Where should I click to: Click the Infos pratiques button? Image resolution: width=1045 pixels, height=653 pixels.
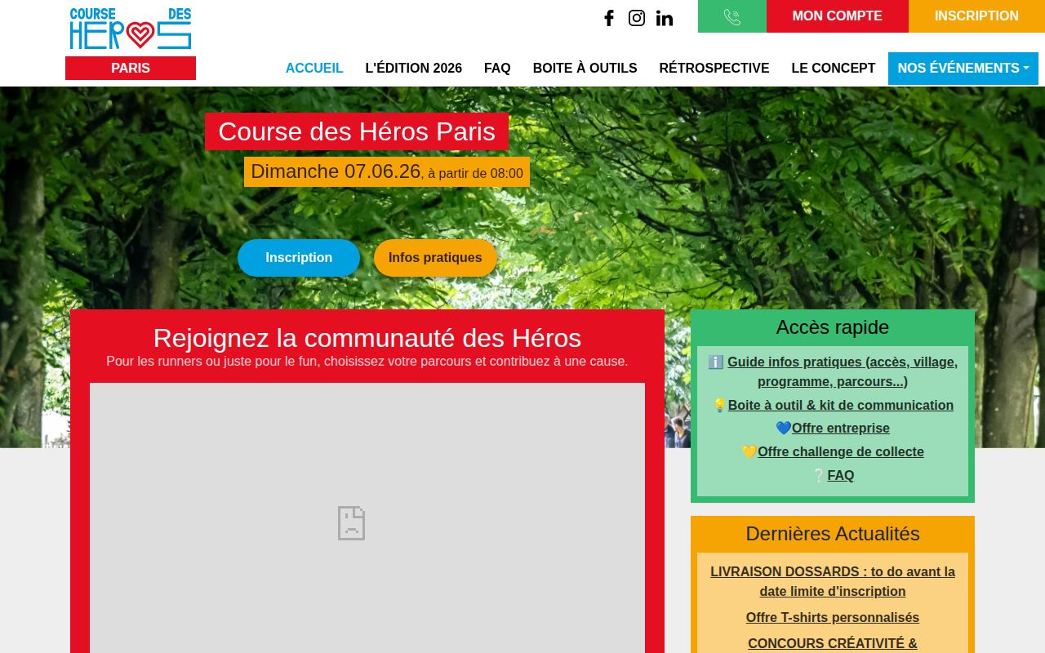435,258
